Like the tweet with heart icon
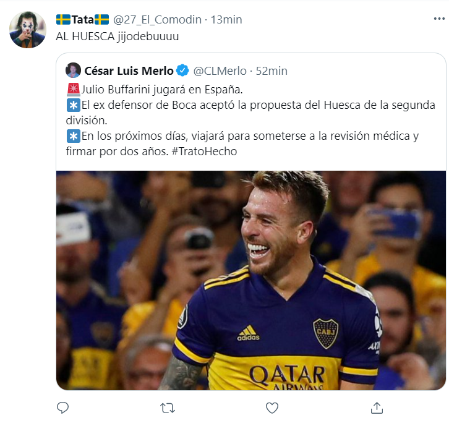This screenshot has width=449, height=423. pyautogui.click(x=272, y=408)
